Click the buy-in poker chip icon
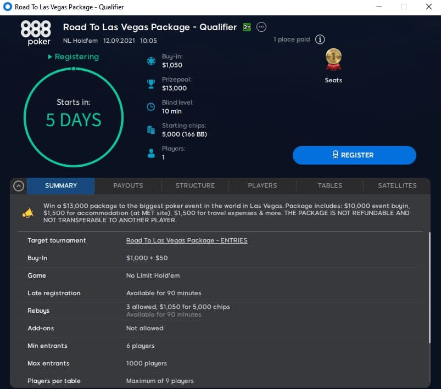Viewport: 441px width, 389px height. point(151,61)
